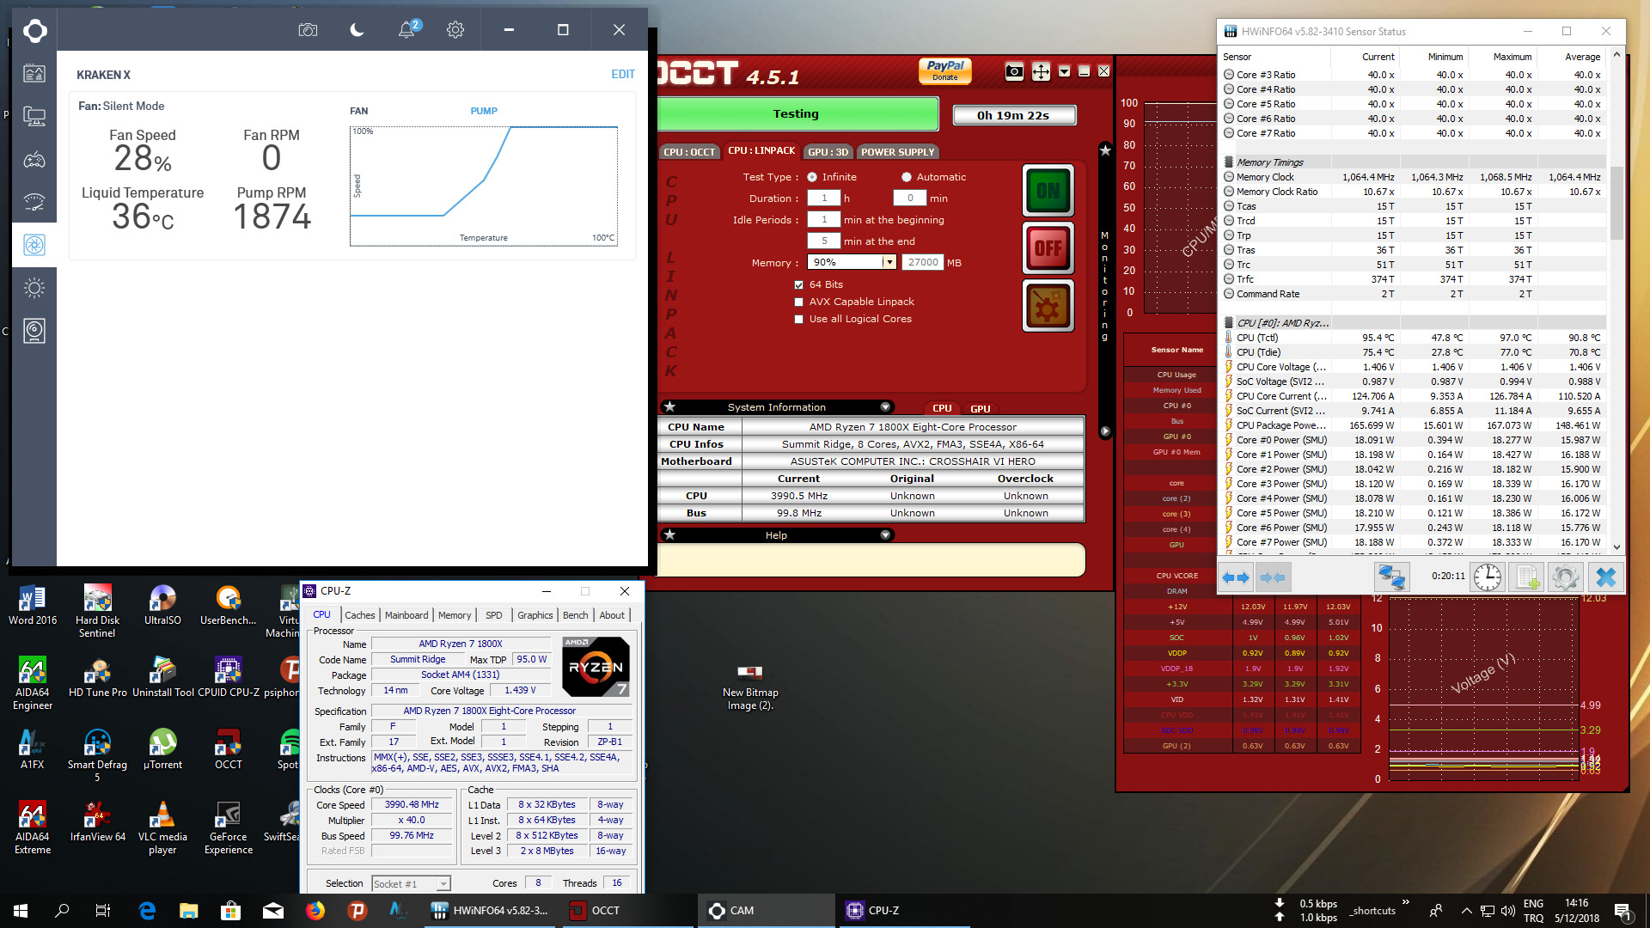This screenshot has width=1650, height=928.
Task: Open CPU-Z Caches tab
Action: click(x=360, y=615)
